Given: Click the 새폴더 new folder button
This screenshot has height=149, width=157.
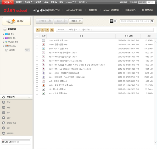Looking at the screenshot, I should [x=76, y=21].
